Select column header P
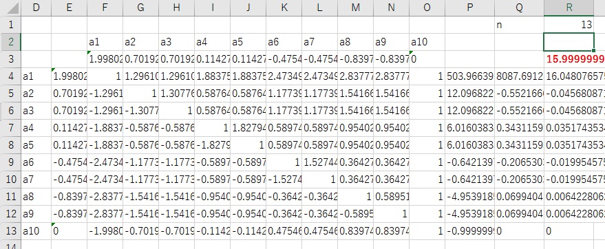This screenshot has width=605, height=249. coord(469,8)
